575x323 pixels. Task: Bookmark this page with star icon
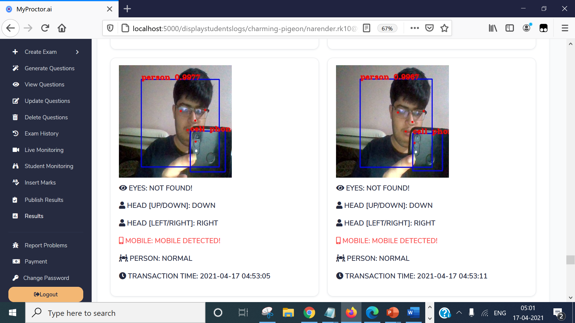[444, 28]
